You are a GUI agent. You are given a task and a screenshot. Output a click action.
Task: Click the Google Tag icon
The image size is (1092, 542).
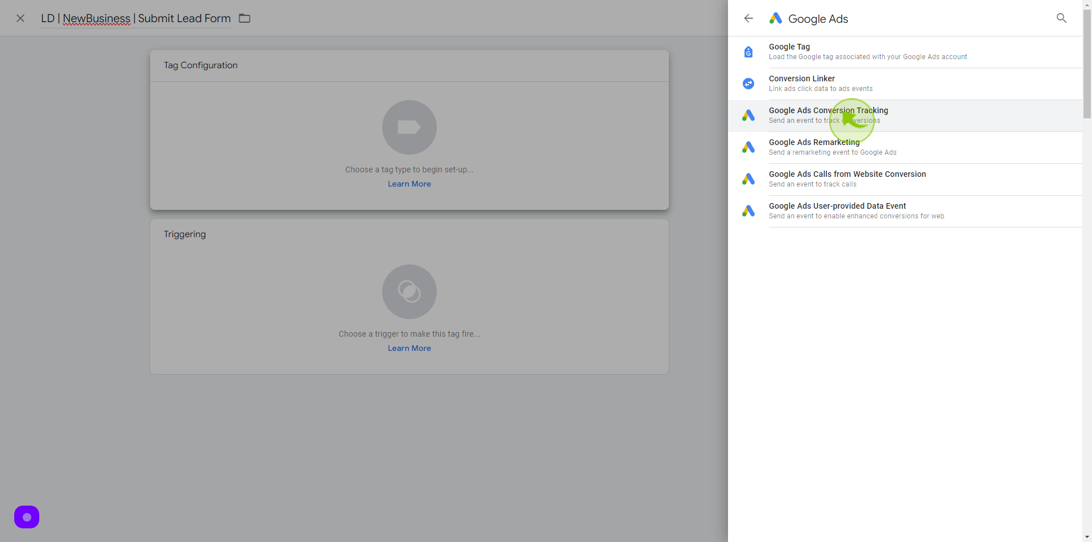[x=748, y=52]
